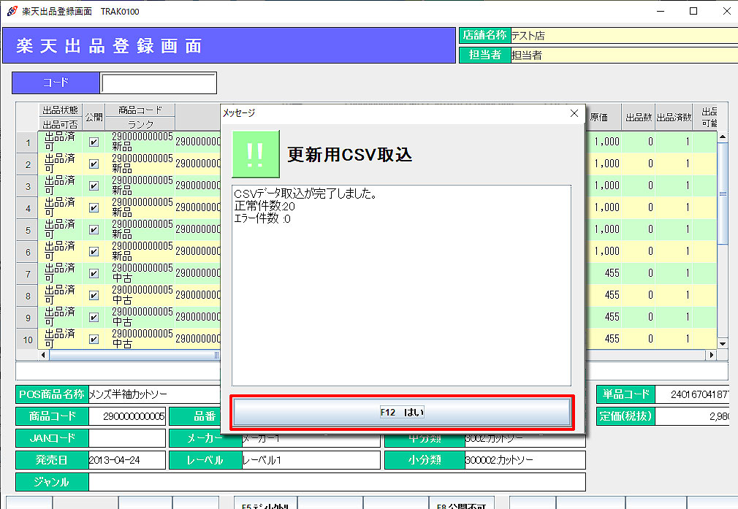Screen dimensions: 738x509
Task: Click the grid scroll up arrow
Action: (723, 137)
